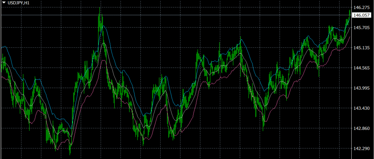Click the 144.565 price scale value

361,68
